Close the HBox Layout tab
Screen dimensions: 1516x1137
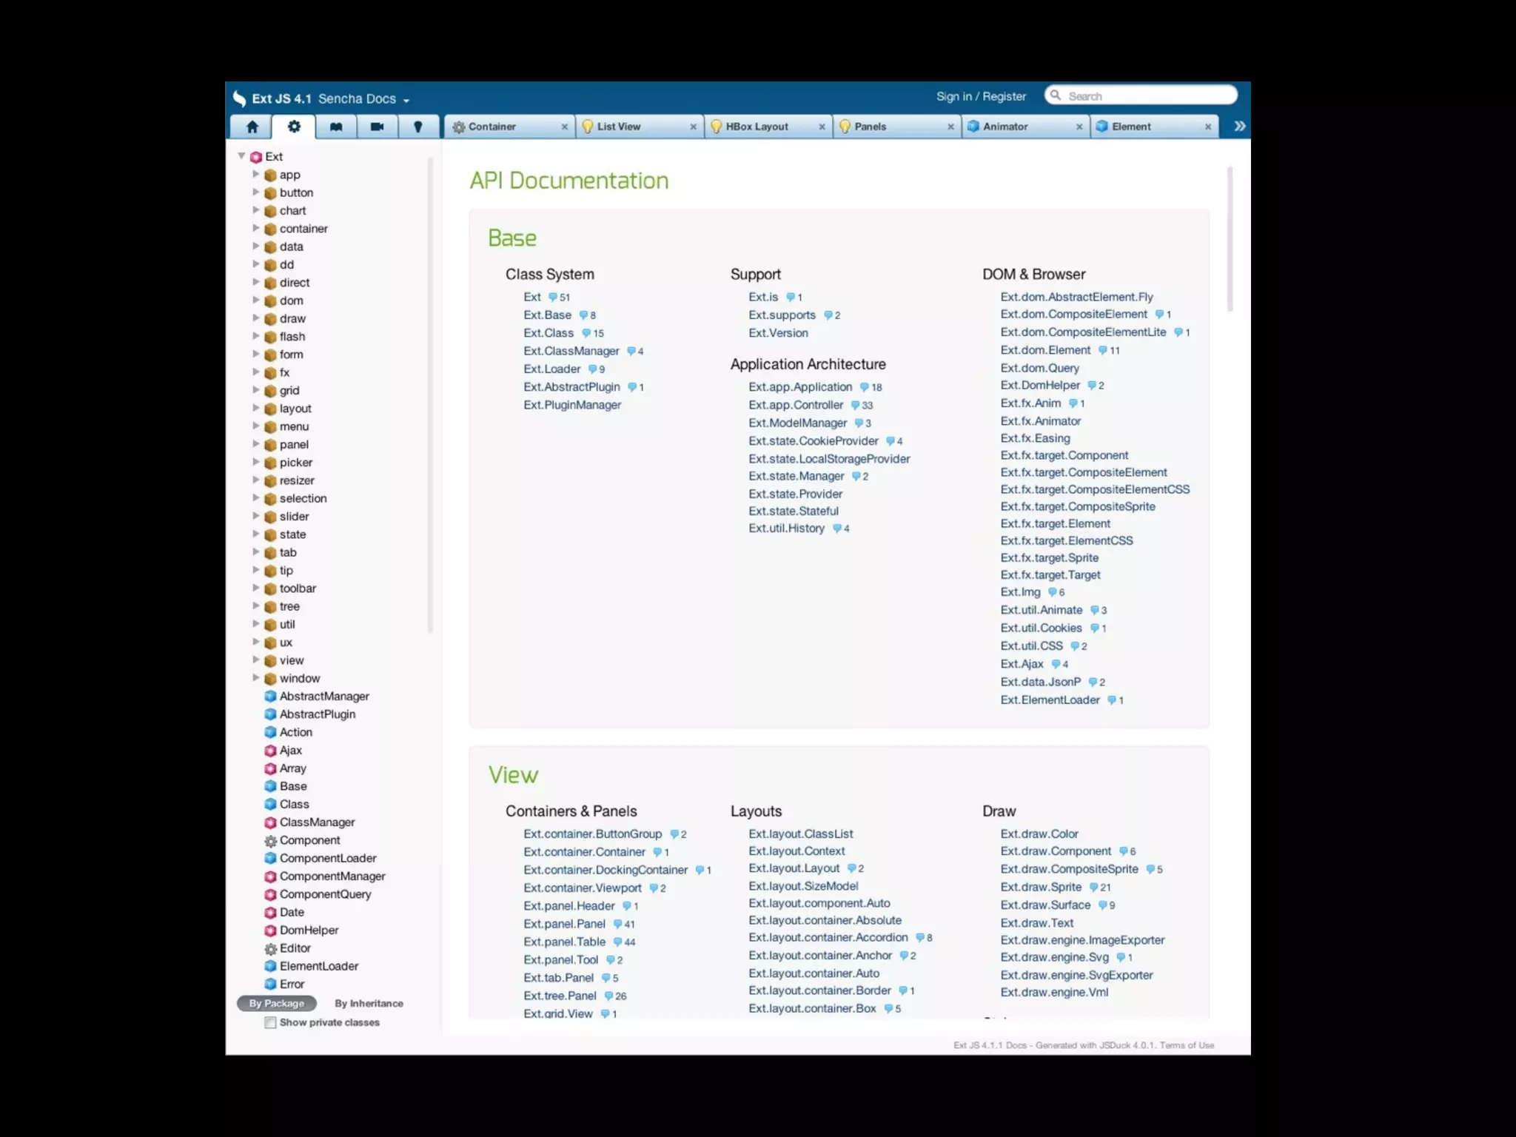point(822,127)
